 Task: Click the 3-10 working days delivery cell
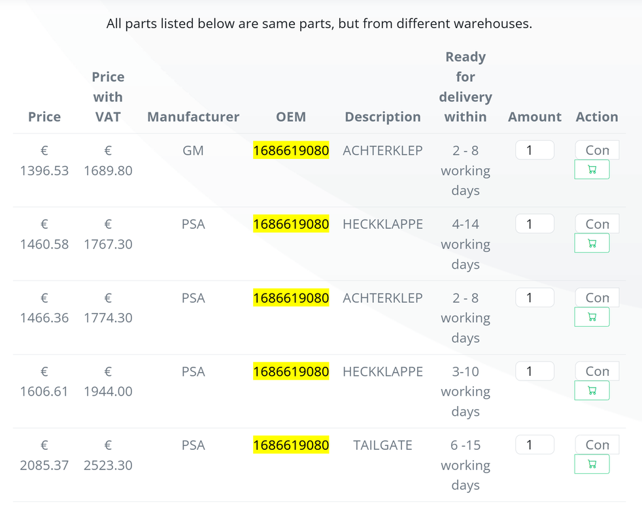pyautogui.click(x=465, y=392)
